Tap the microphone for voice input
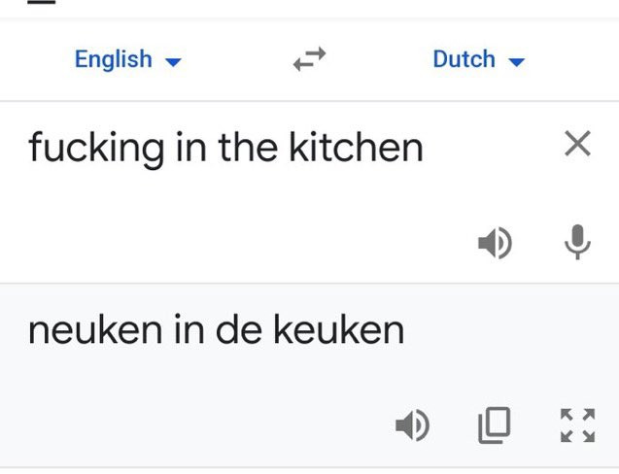 click(577, 243)
